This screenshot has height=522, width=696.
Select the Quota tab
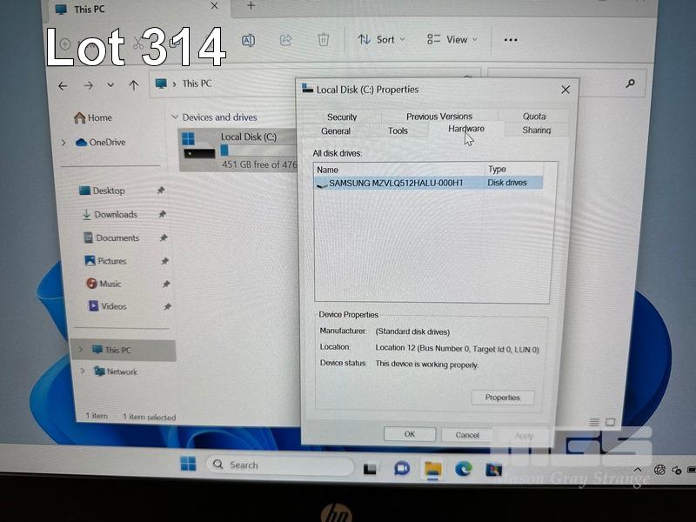534,117
